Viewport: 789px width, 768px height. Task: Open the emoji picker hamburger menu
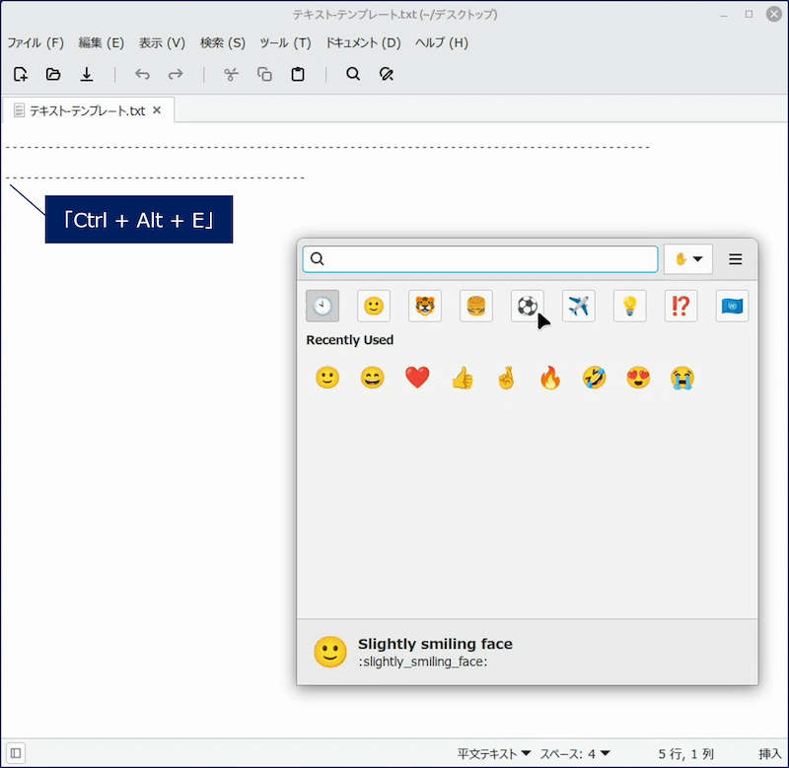coord(736,259)
